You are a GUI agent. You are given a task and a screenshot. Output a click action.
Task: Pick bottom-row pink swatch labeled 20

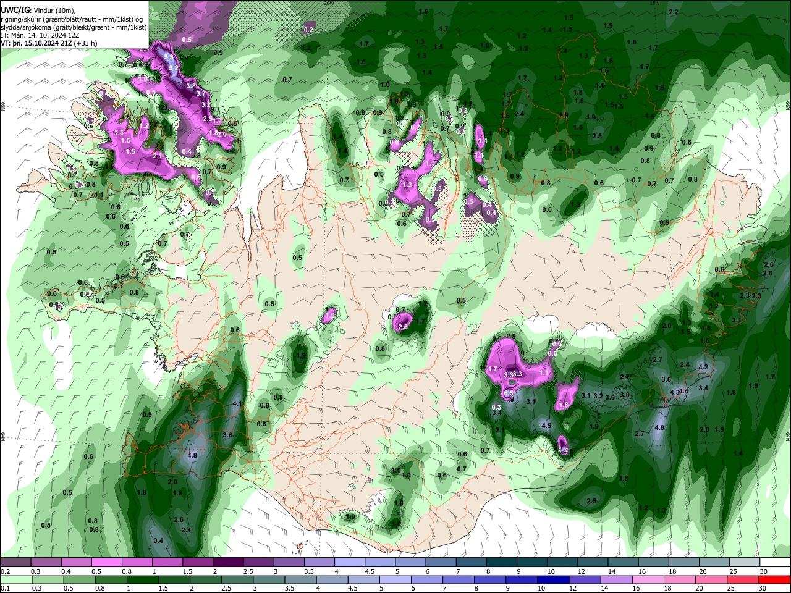pyautogui.click(x=711, y=579)
